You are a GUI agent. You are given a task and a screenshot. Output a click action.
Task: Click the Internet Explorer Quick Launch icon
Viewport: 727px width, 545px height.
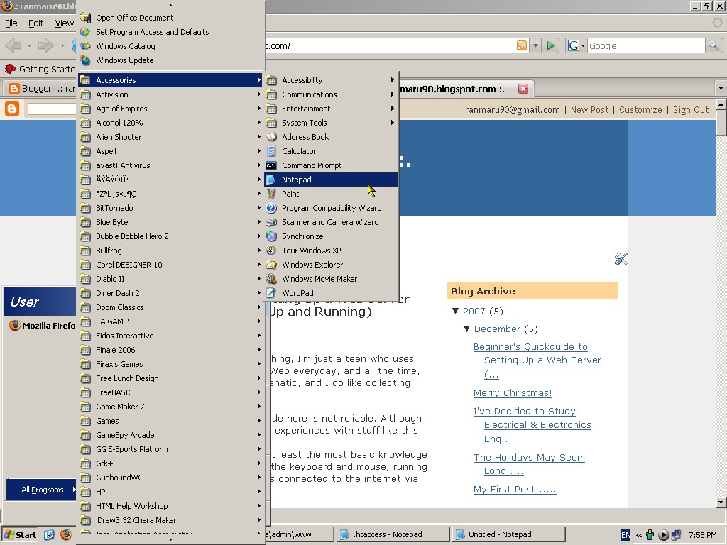(x=49, y=534)
